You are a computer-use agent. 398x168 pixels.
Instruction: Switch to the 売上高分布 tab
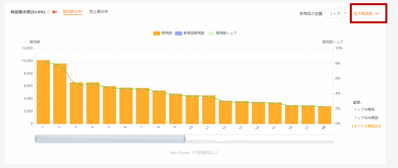99,12
